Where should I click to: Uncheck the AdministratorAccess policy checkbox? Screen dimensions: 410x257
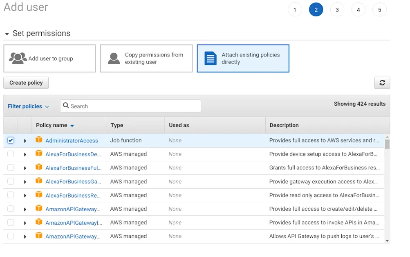point(11,140)
